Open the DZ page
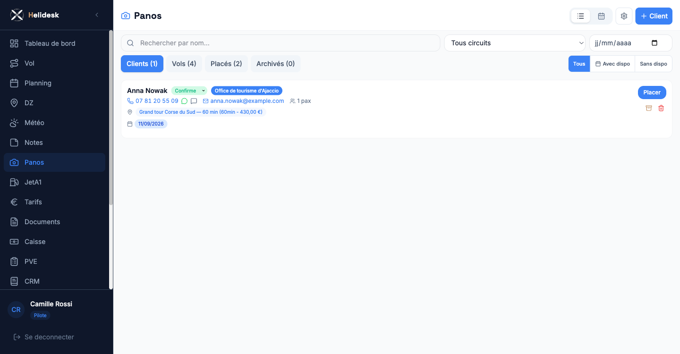 (54, 103)
